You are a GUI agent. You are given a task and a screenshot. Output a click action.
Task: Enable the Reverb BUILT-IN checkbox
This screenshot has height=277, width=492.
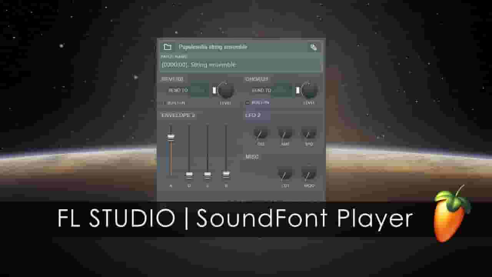click(x=163, y=103)
